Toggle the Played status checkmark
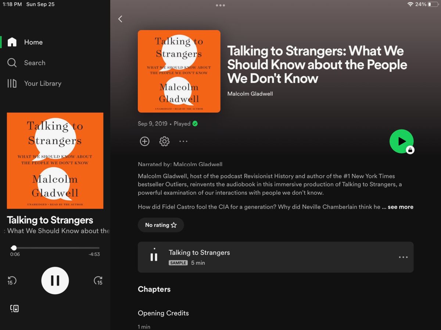The height and width of the screenshot is (330, 441). click(195, 124)
